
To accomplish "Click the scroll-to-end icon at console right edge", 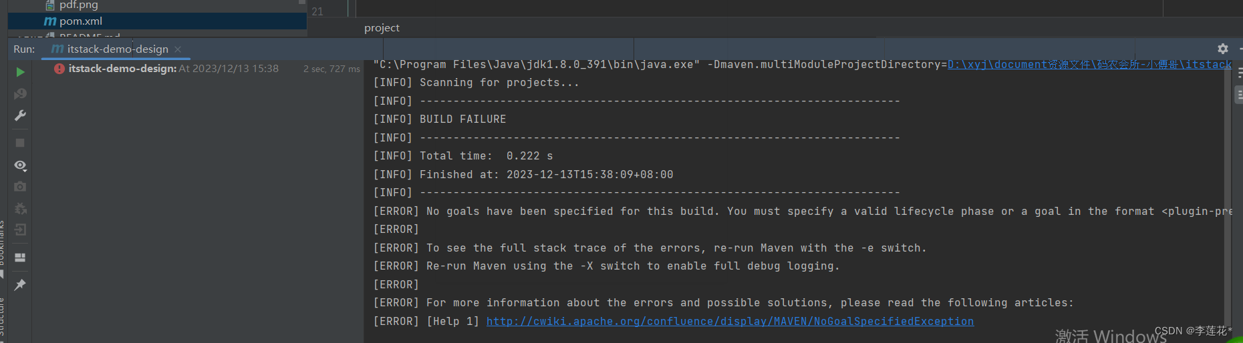I will pos(1238,95).
